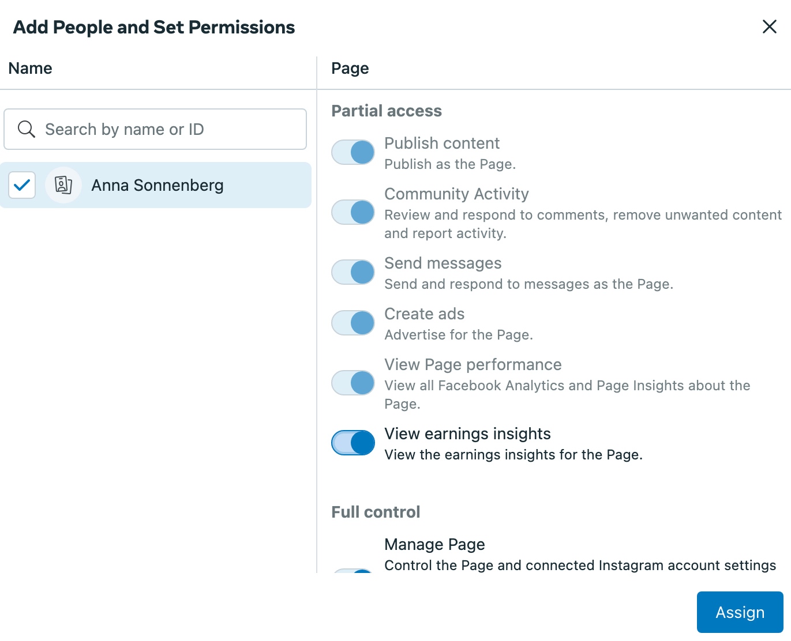
Task: Click the Full control section heading
Action: tap(375, 512)
